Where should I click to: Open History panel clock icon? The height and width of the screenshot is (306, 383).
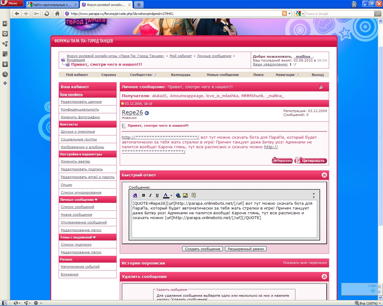coord(5,74)
